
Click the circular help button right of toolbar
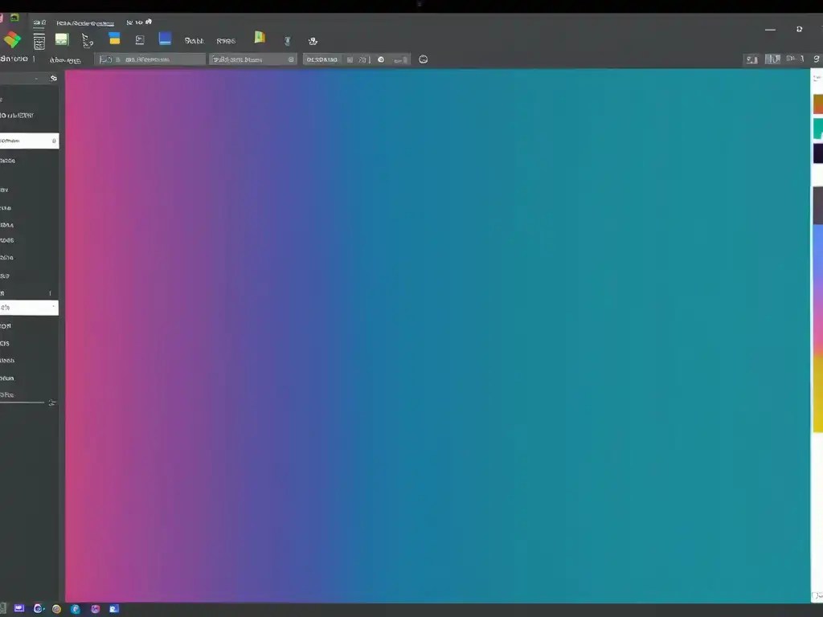coord(424,59)
